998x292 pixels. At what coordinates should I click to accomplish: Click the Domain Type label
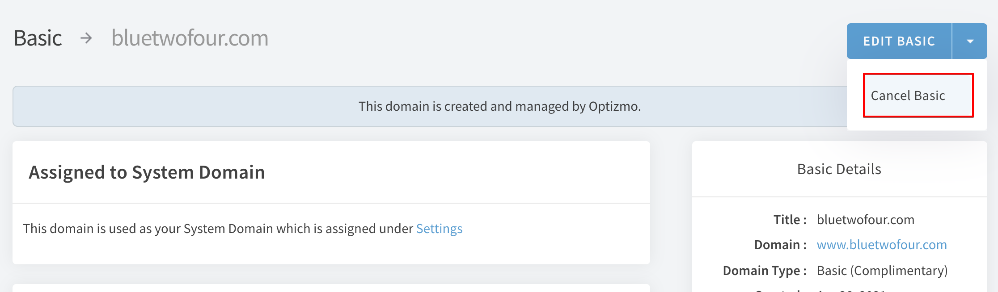tap(765, 271)
